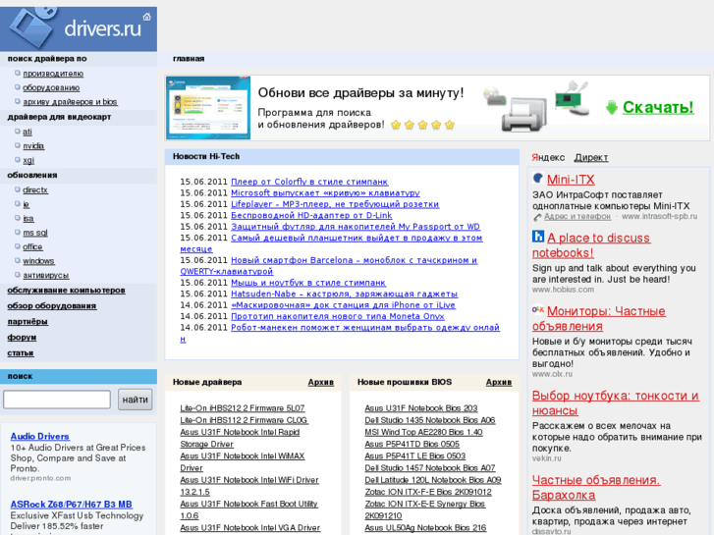714x535 pixels.
Task: Open архиву драйверов и bios link
Action: click(70, 101)
